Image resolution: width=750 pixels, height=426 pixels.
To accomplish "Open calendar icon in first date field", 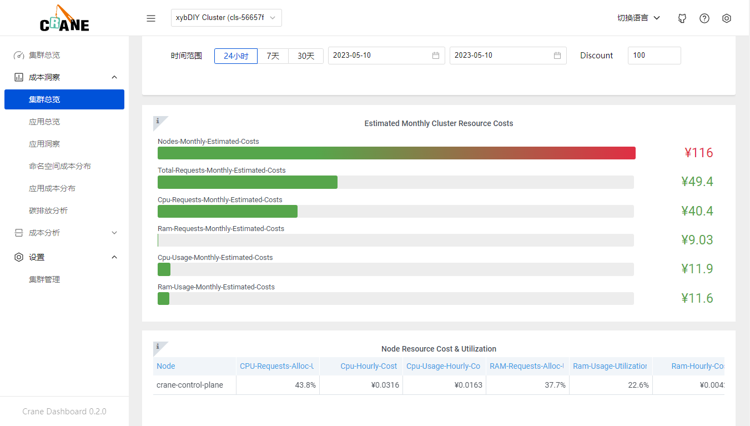I will coord(436,56).
